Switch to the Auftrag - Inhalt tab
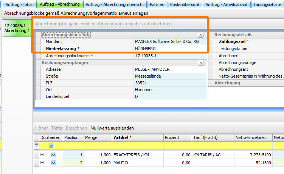Viewport: 284px width, 174px height. 17,5
